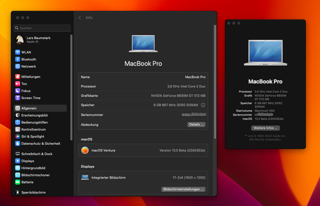Screen dimensions: 320x206
Task: Click the eagle profile picture
Action: point(20,40)
